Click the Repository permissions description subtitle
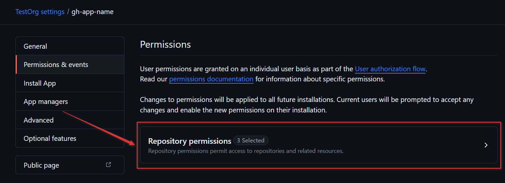This screenshot has width=505, height=183. tap(246, 151)
